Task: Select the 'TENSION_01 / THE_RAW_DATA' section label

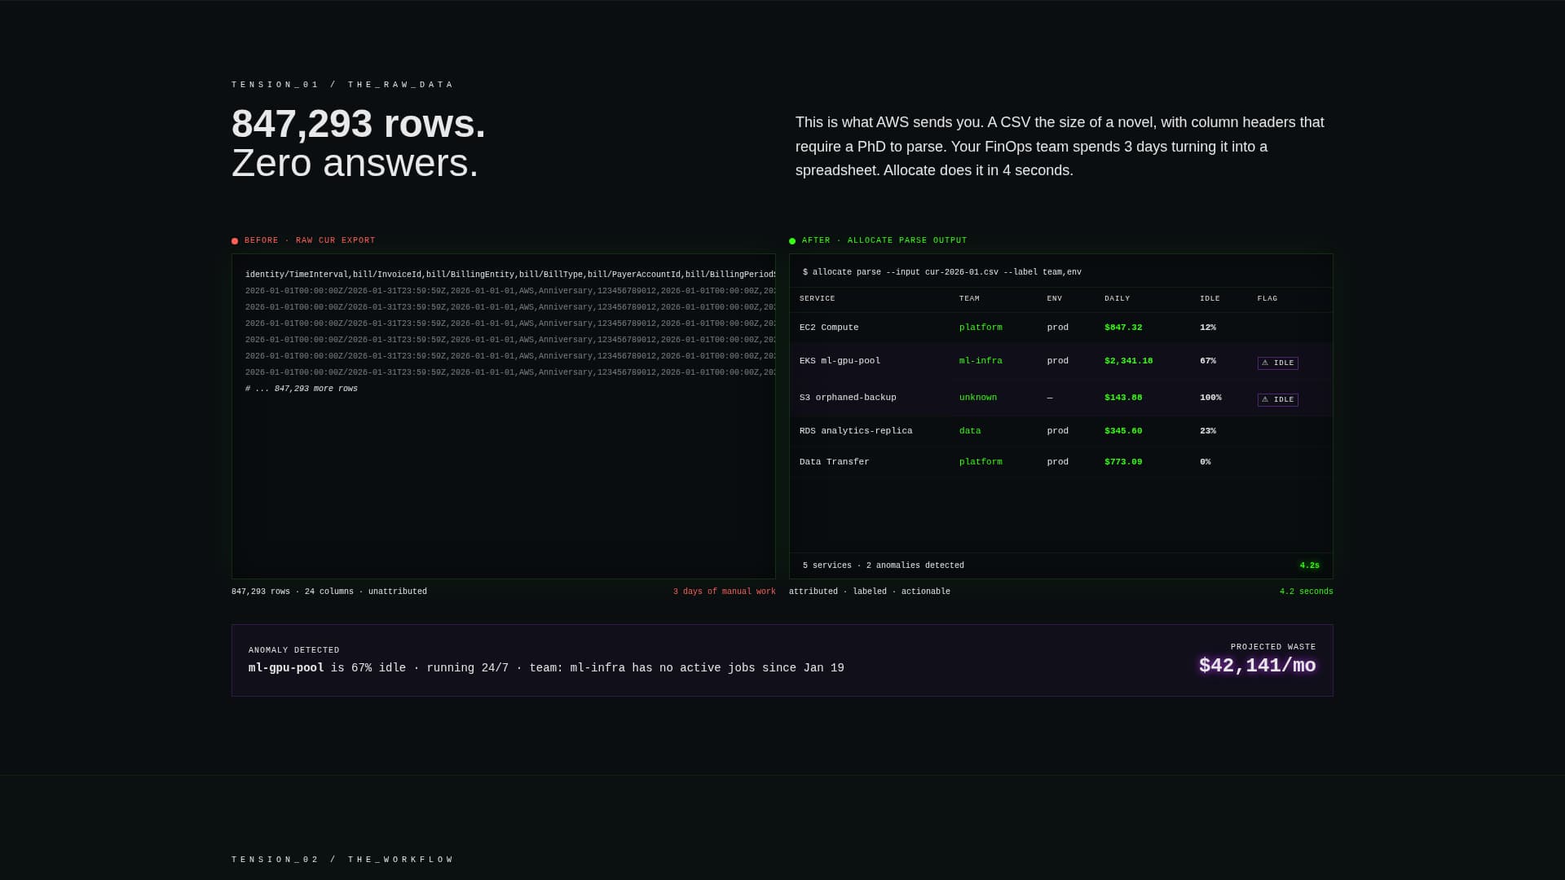Action: pyautogui.click(x=342, y=85)
